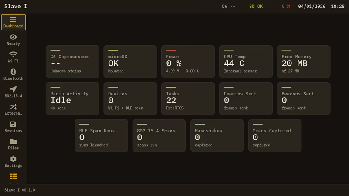Open the Deauths Sent card
The width and height of the screenshot is (349, 196).
click(x=246, y=99)
